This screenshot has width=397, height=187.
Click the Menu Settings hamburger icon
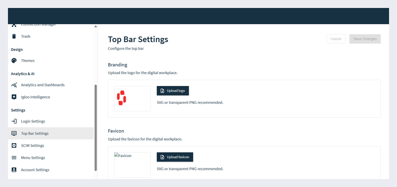tap(14, 158)
